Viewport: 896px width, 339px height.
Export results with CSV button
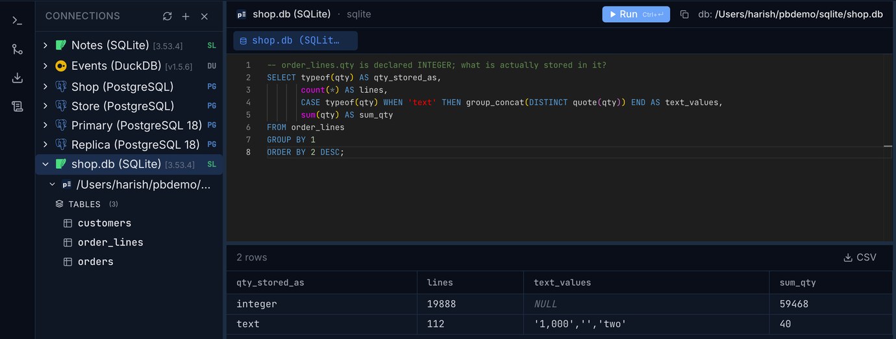[x=860, y=257]
